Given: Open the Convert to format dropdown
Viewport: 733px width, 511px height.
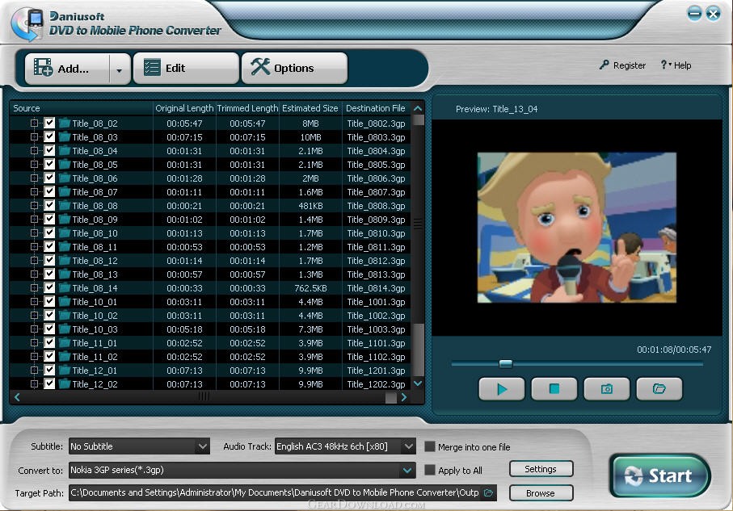Looking at the screenshot, I should click(407, 470).
